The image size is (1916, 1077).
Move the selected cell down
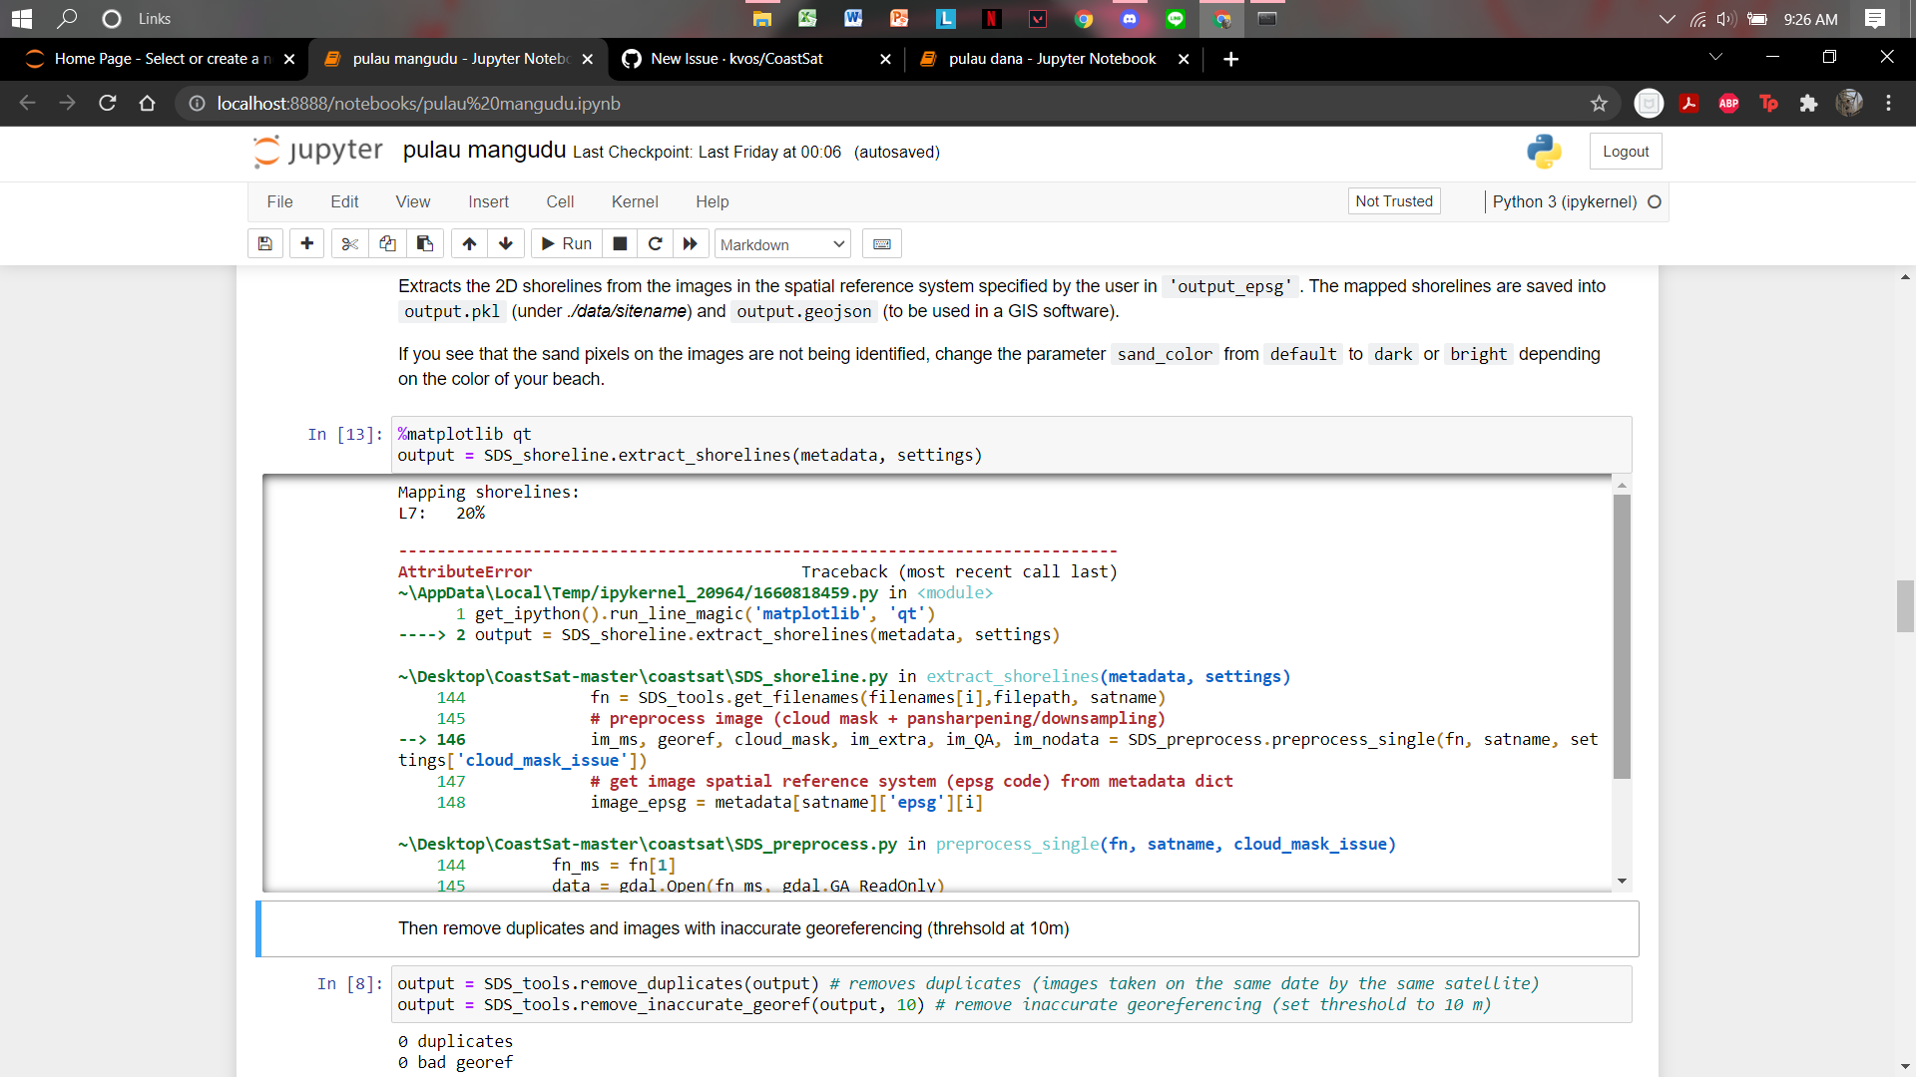click(507, 243)
